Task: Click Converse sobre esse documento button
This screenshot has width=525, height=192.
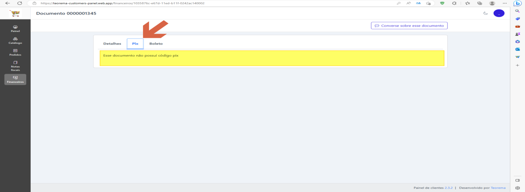Action: [409, 26]
